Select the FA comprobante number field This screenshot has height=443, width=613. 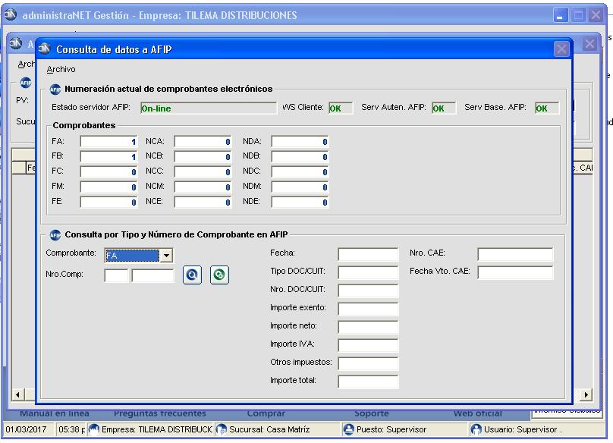108,142
